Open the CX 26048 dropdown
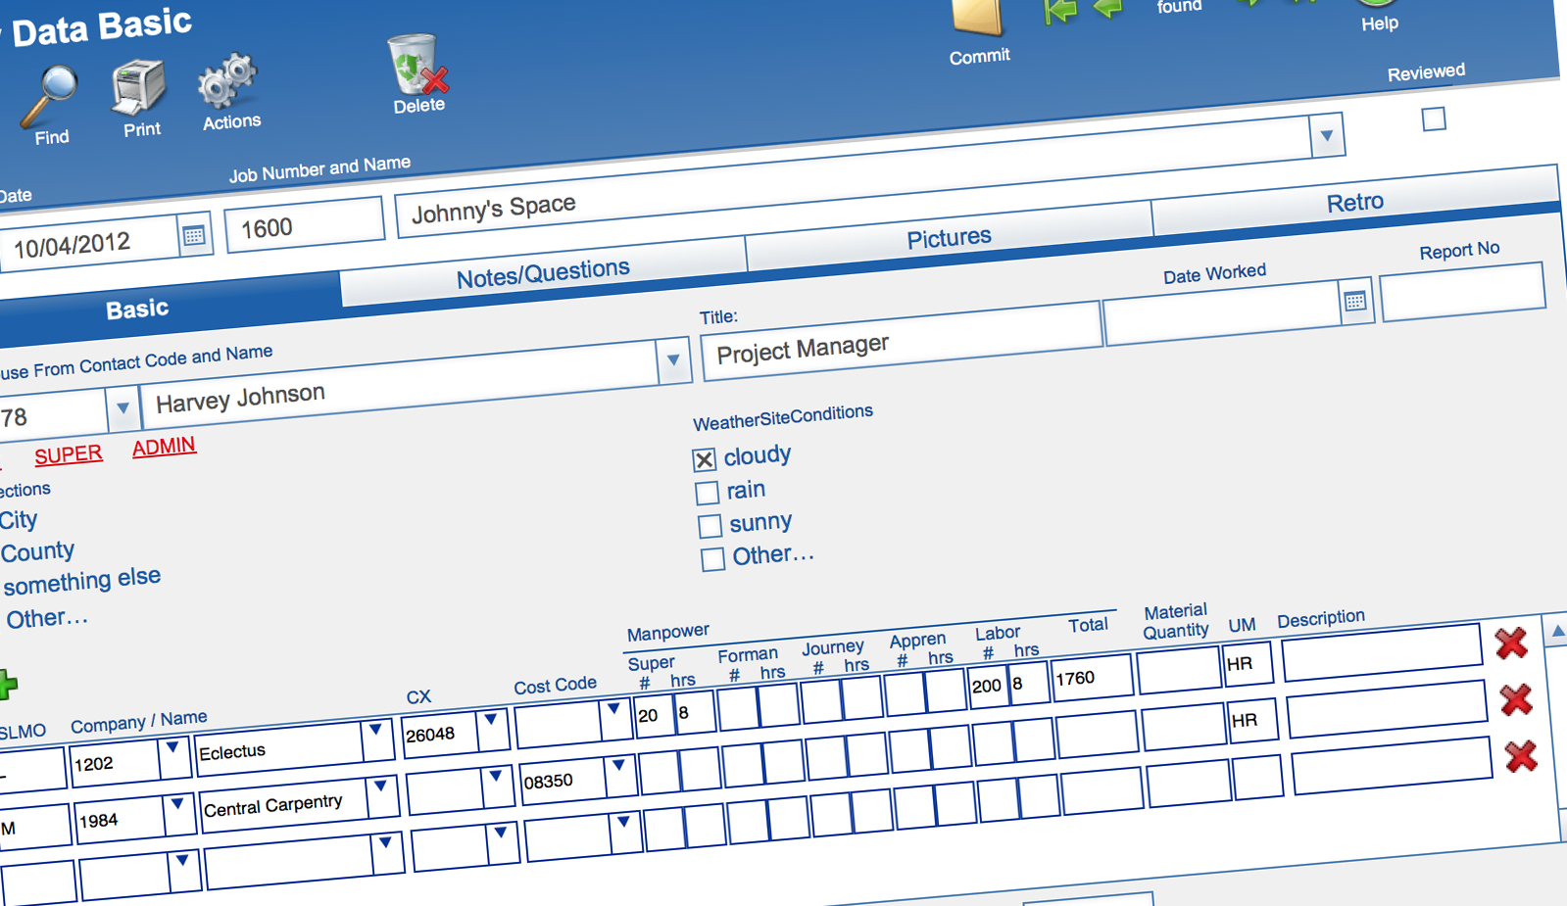The height and width of the screenshot is (906, 1567). tap(492, 729)
